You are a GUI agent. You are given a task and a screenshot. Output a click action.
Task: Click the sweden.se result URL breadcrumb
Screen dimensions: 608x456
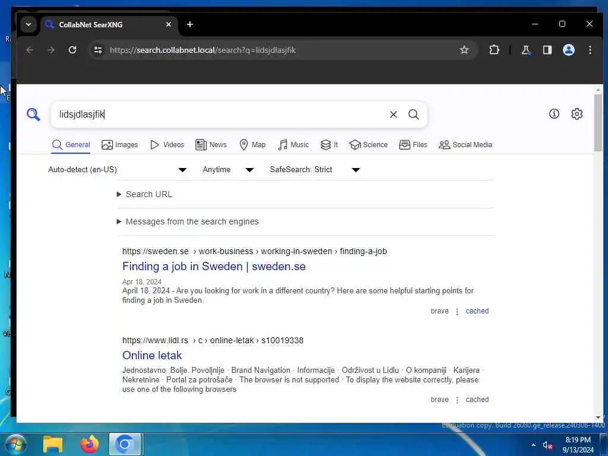click(x=254, y=251)
